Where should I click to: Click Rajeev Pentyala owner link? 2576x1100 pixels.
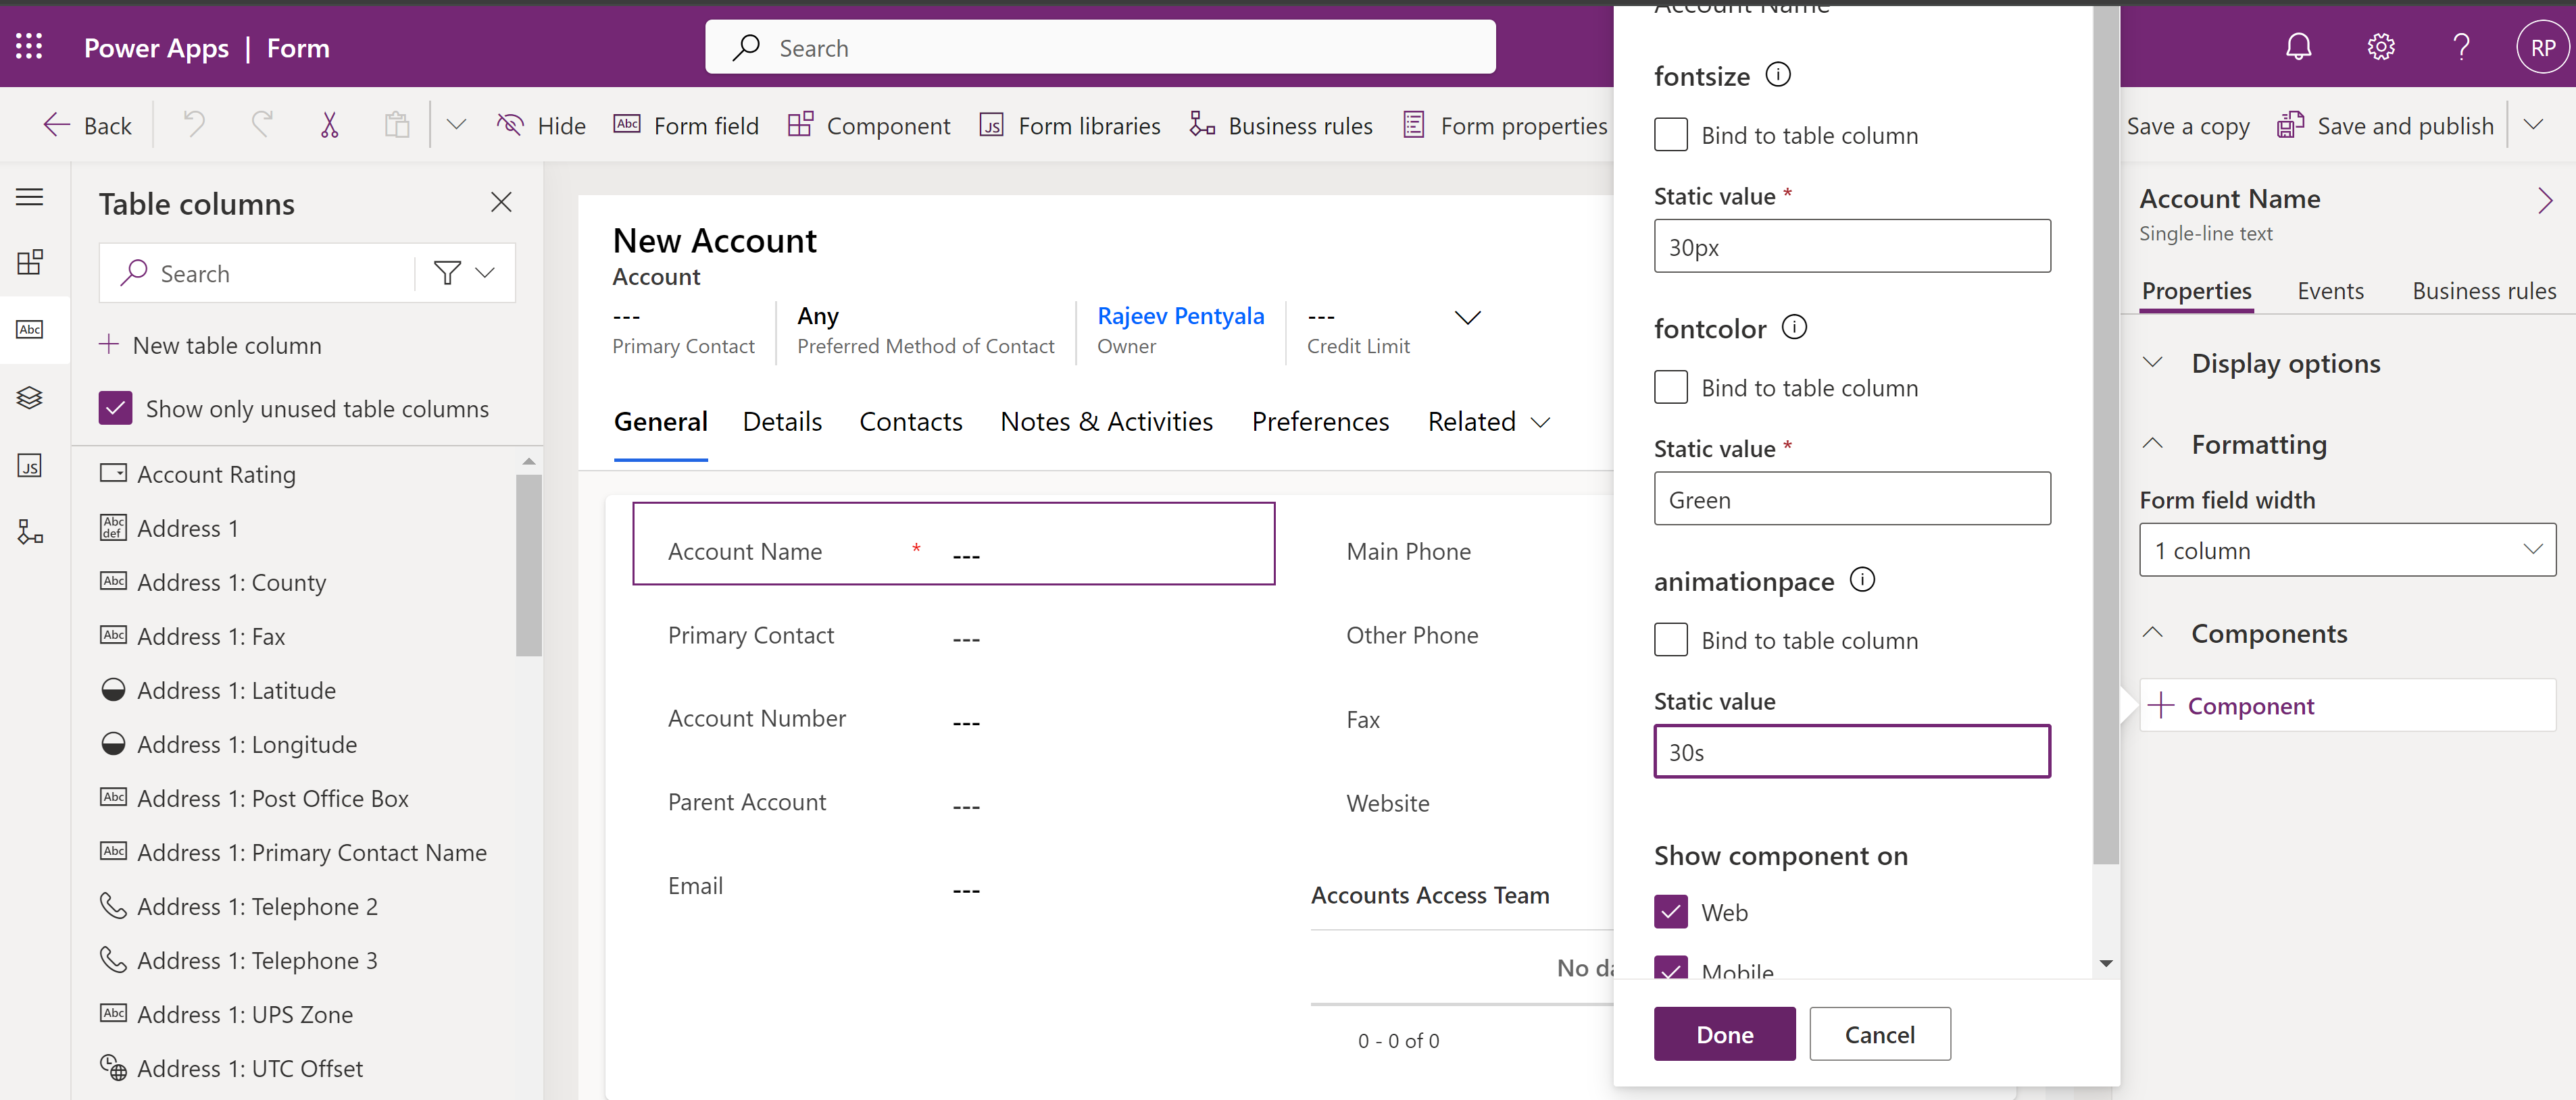pos(1180,316)
